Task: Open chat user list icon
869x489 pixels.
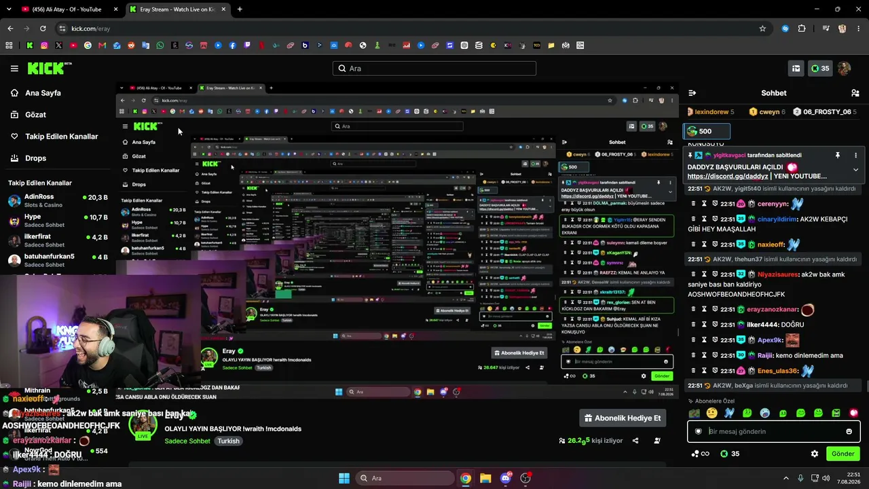Action: click(855, 93)
